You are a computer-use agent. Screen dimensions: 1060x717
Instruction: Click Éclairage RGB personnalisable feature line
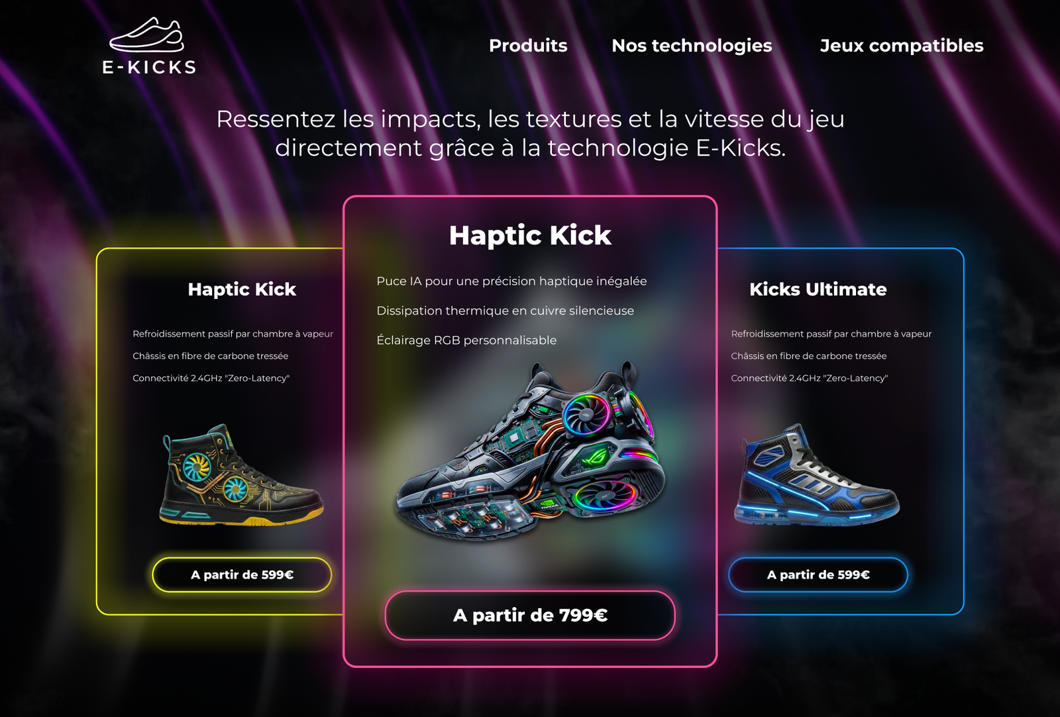pos(466,340)
